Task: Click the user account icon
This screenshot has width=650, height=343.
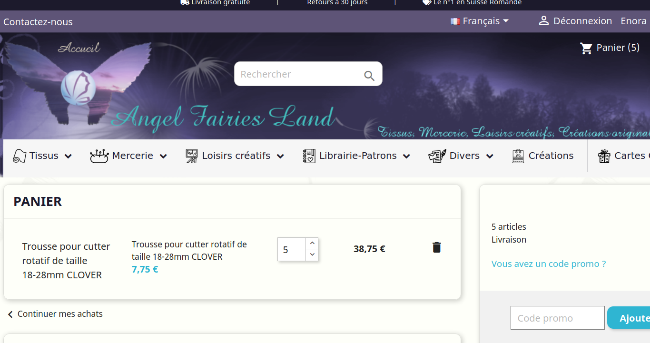Action: click(543, 21)
